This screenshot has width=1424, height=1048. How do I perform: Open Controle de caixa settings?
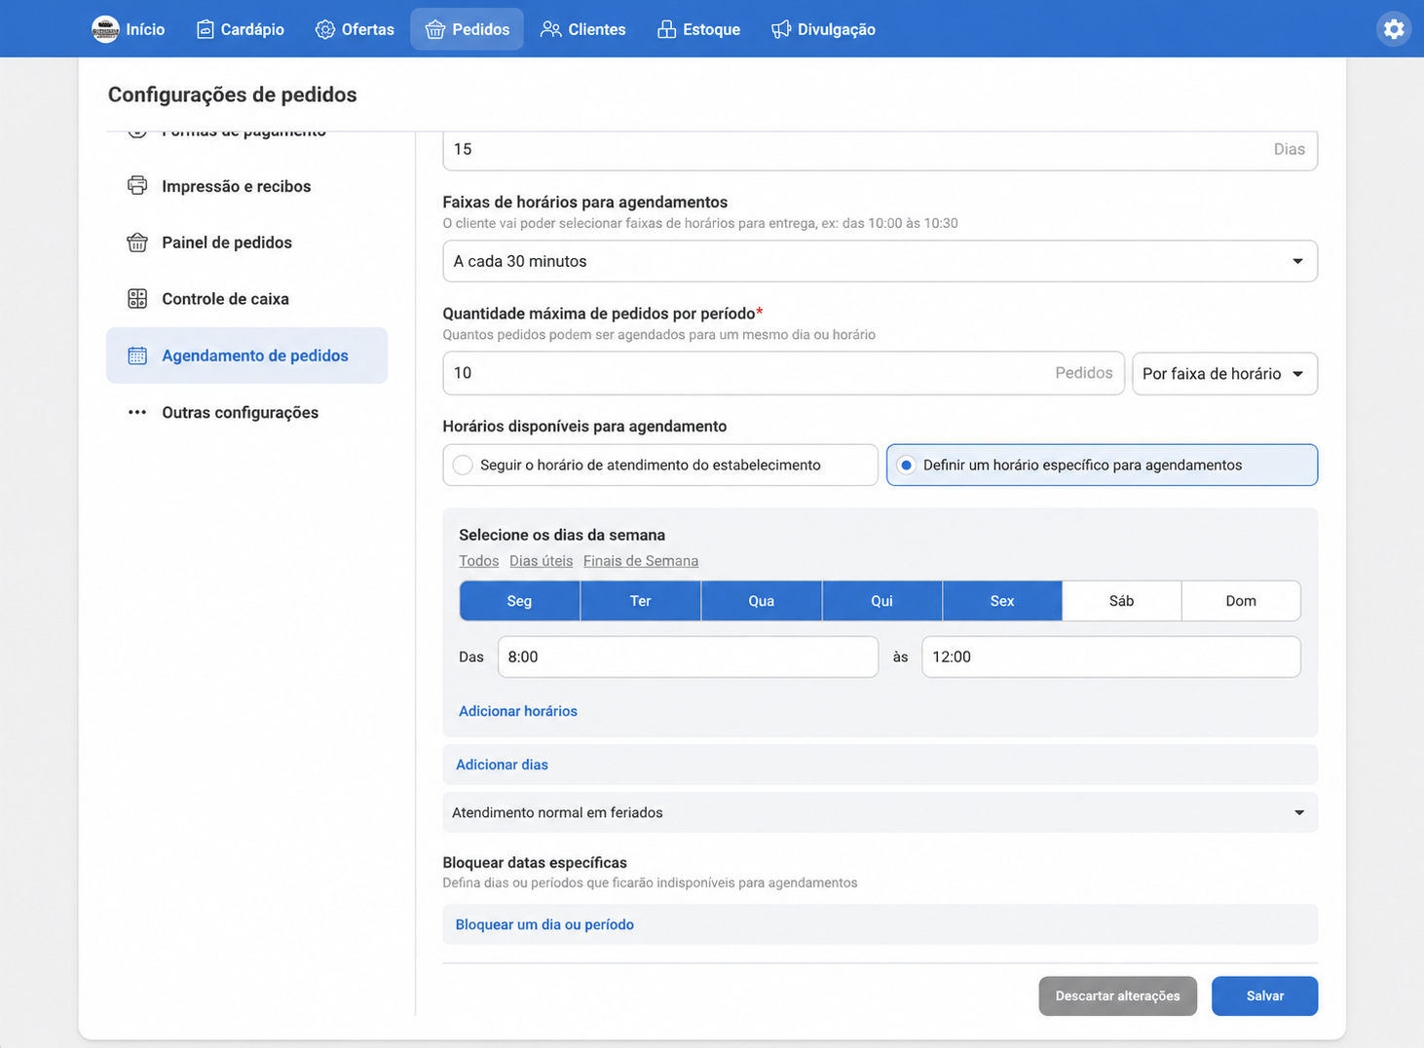coord(246,299)
